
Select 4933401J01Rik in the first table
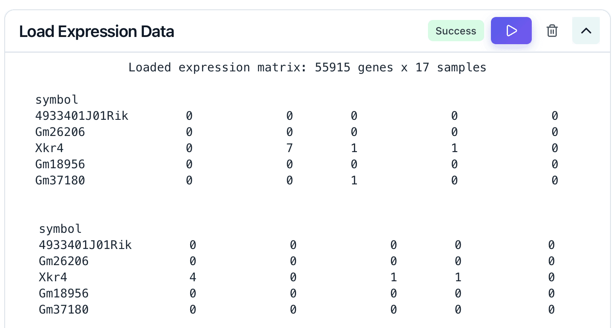[82, 116]
